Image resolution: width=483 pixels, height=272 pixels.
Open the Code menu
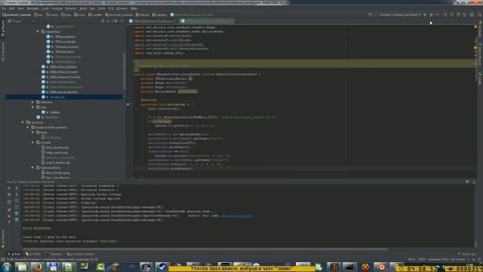[x=45, y=8]
